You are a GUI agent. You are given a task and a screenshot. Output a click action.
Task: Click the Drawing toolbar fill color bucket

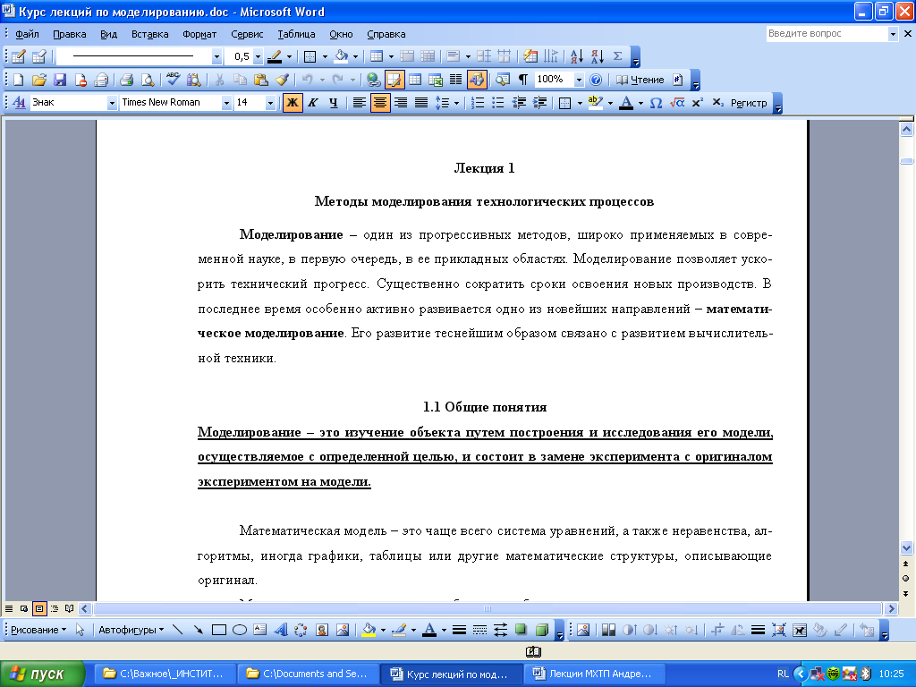pos(369,630)
